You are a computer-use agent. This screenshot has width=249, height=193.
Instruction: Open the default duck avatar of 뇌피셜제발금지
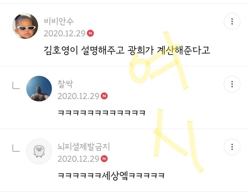pyautogui.click(x=39, y=151)
